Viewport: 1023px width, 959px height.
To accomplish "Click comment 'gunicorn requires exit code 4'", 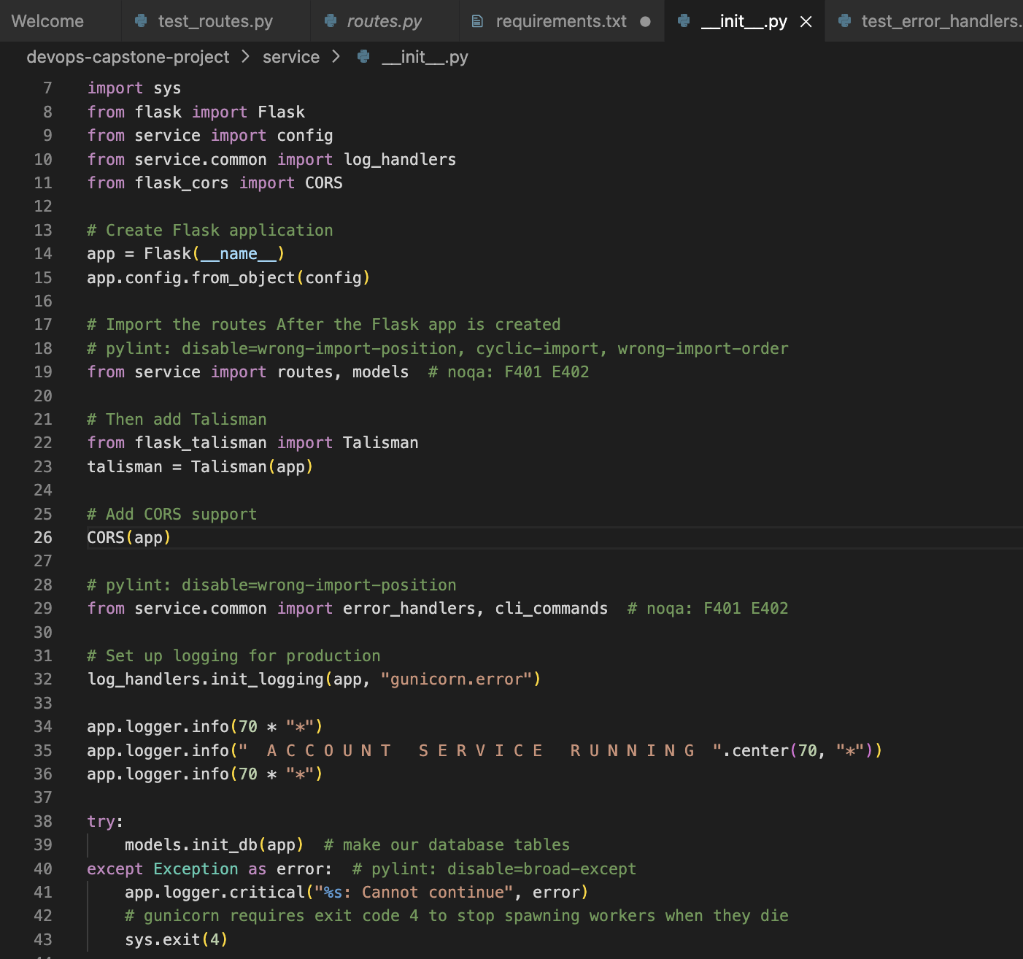I will tap(457, 916).
